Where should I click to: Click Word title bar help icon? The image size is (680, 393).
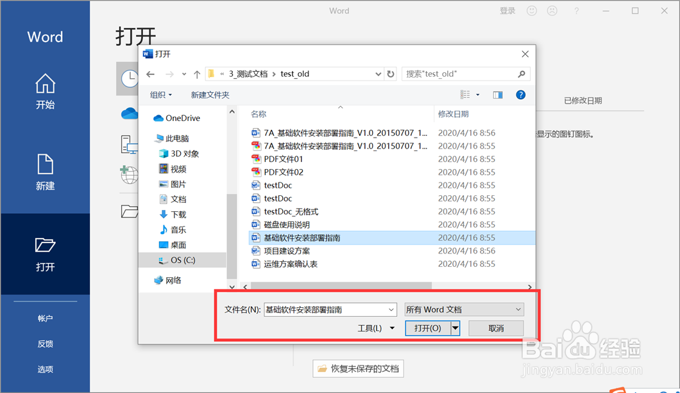pyautogui.click(x=576, y=11)
